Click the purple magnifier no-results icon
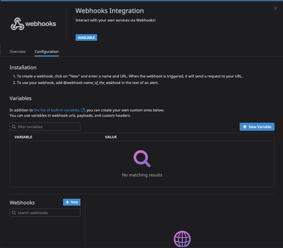The image size is (283, 248). tap(142, 159)
